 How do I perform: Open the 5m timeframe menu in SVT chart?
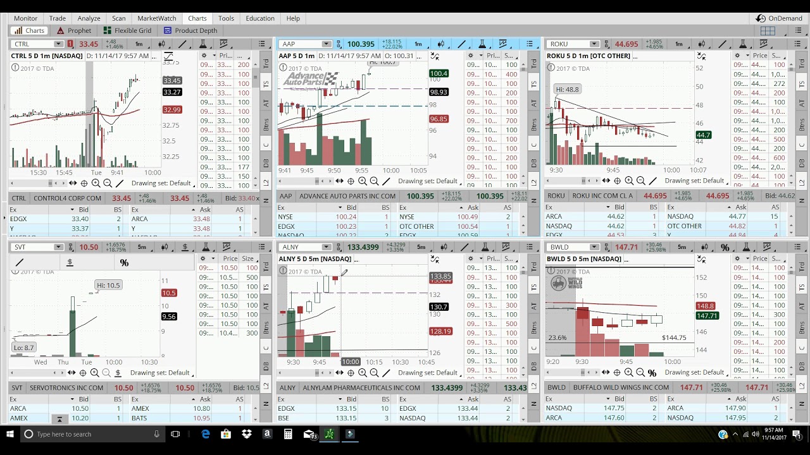tap(142, 247)
